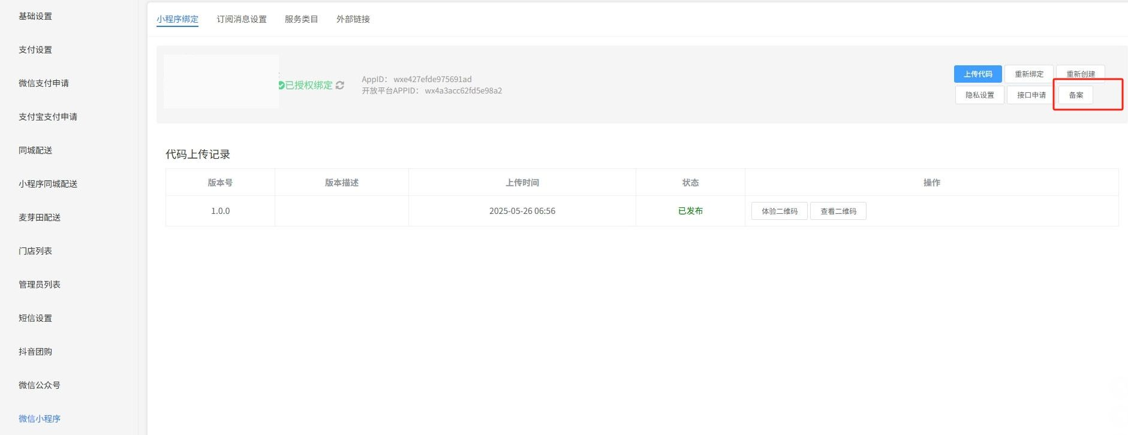Open 微信支付申请 from the sidebar
Viewport: 1128px width, 435px height.
pyautogui.click(x=44, y=83)
